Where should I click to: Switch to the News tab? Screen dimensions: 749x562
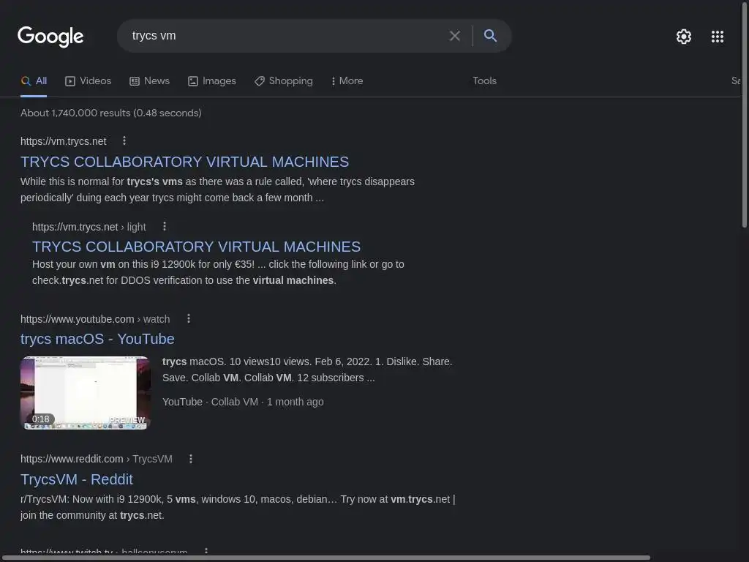149,81
